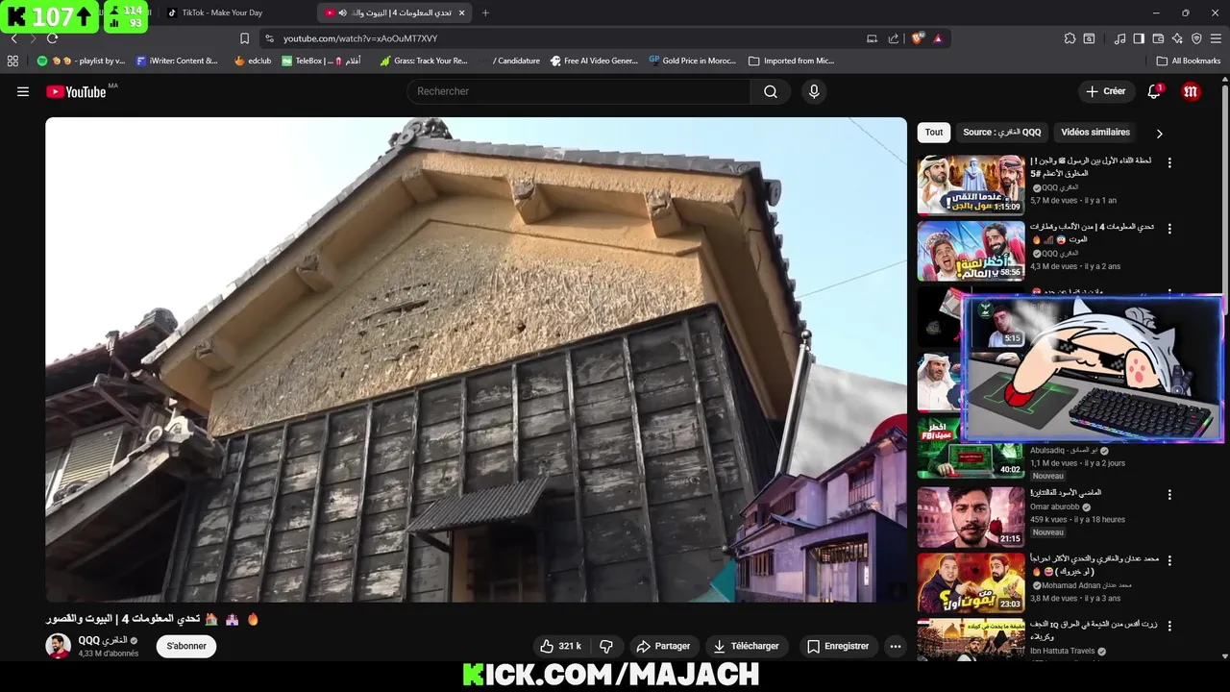Click the Télécharger download button
This screenshot has height=692, width=1230.
click(747, 646)
